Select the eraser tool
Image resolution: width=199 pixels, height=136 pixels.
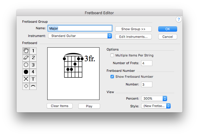26,58
